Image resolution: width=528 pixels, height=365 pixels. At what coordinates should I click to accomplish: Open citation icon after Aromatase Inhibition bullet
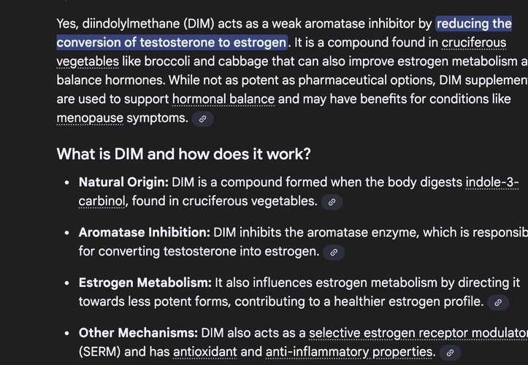334,253
